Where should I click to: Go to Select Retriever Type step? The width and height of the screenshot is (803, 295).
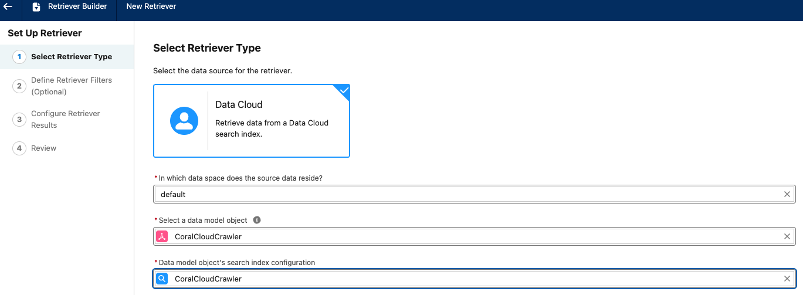pos(71,57)
